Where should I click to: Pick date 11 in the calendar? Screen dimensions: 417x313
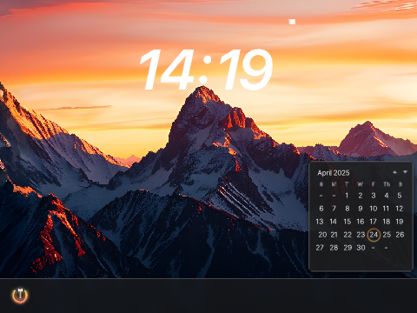[x=386, y=209]
